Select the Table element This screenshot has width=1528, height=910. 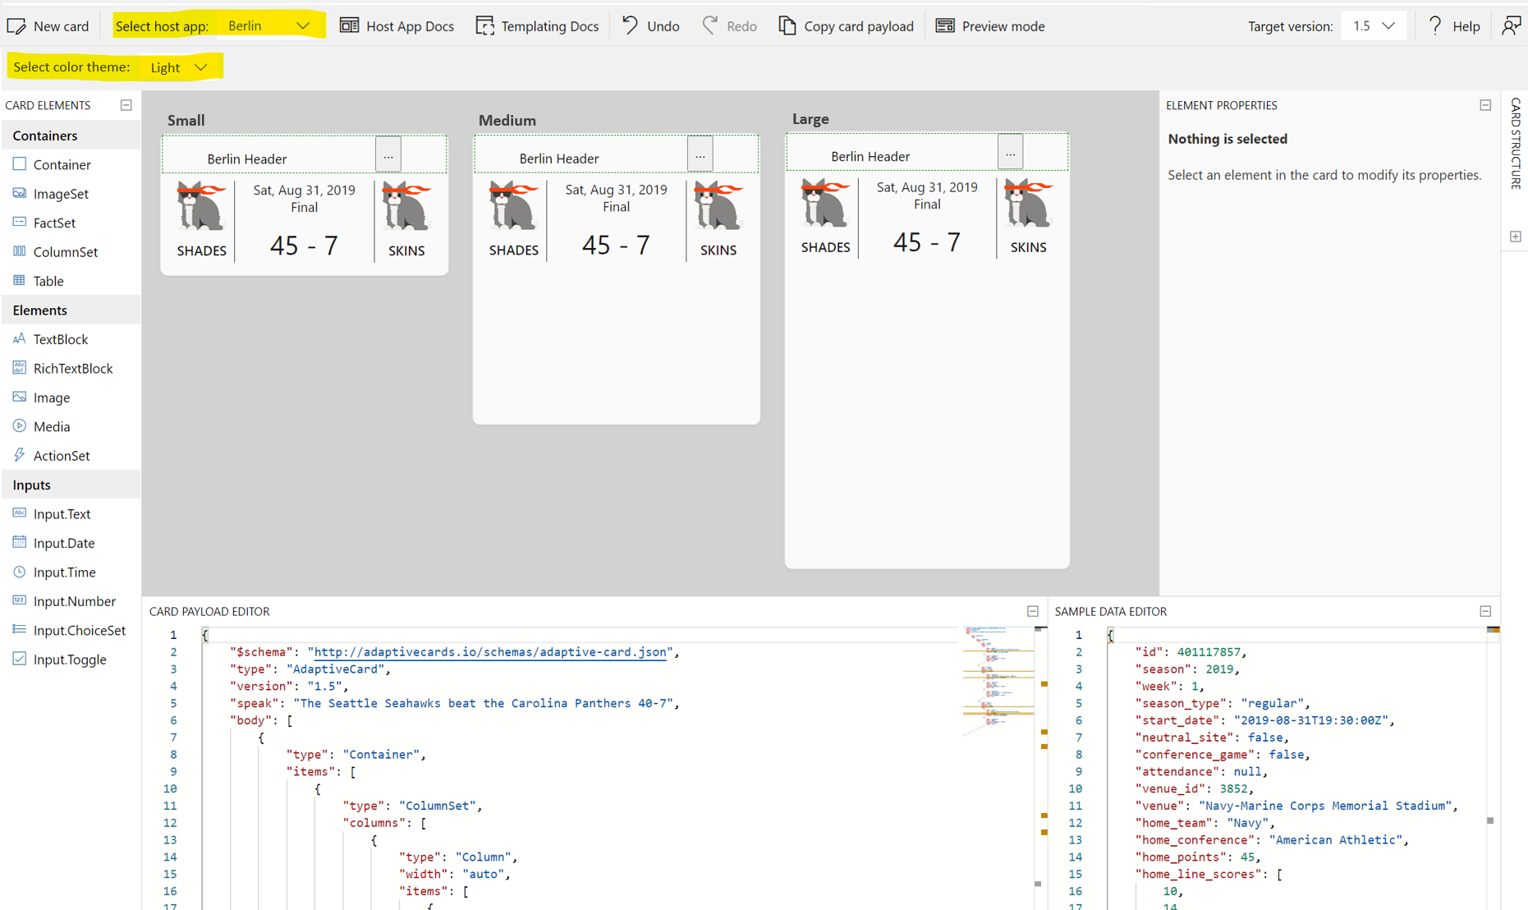coord(47,280)
